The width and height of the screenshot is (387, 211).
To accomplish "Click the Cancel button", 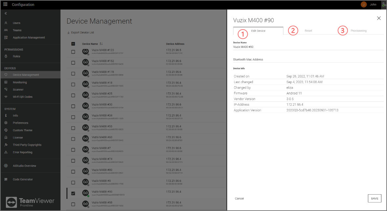I will click(239, 199).
